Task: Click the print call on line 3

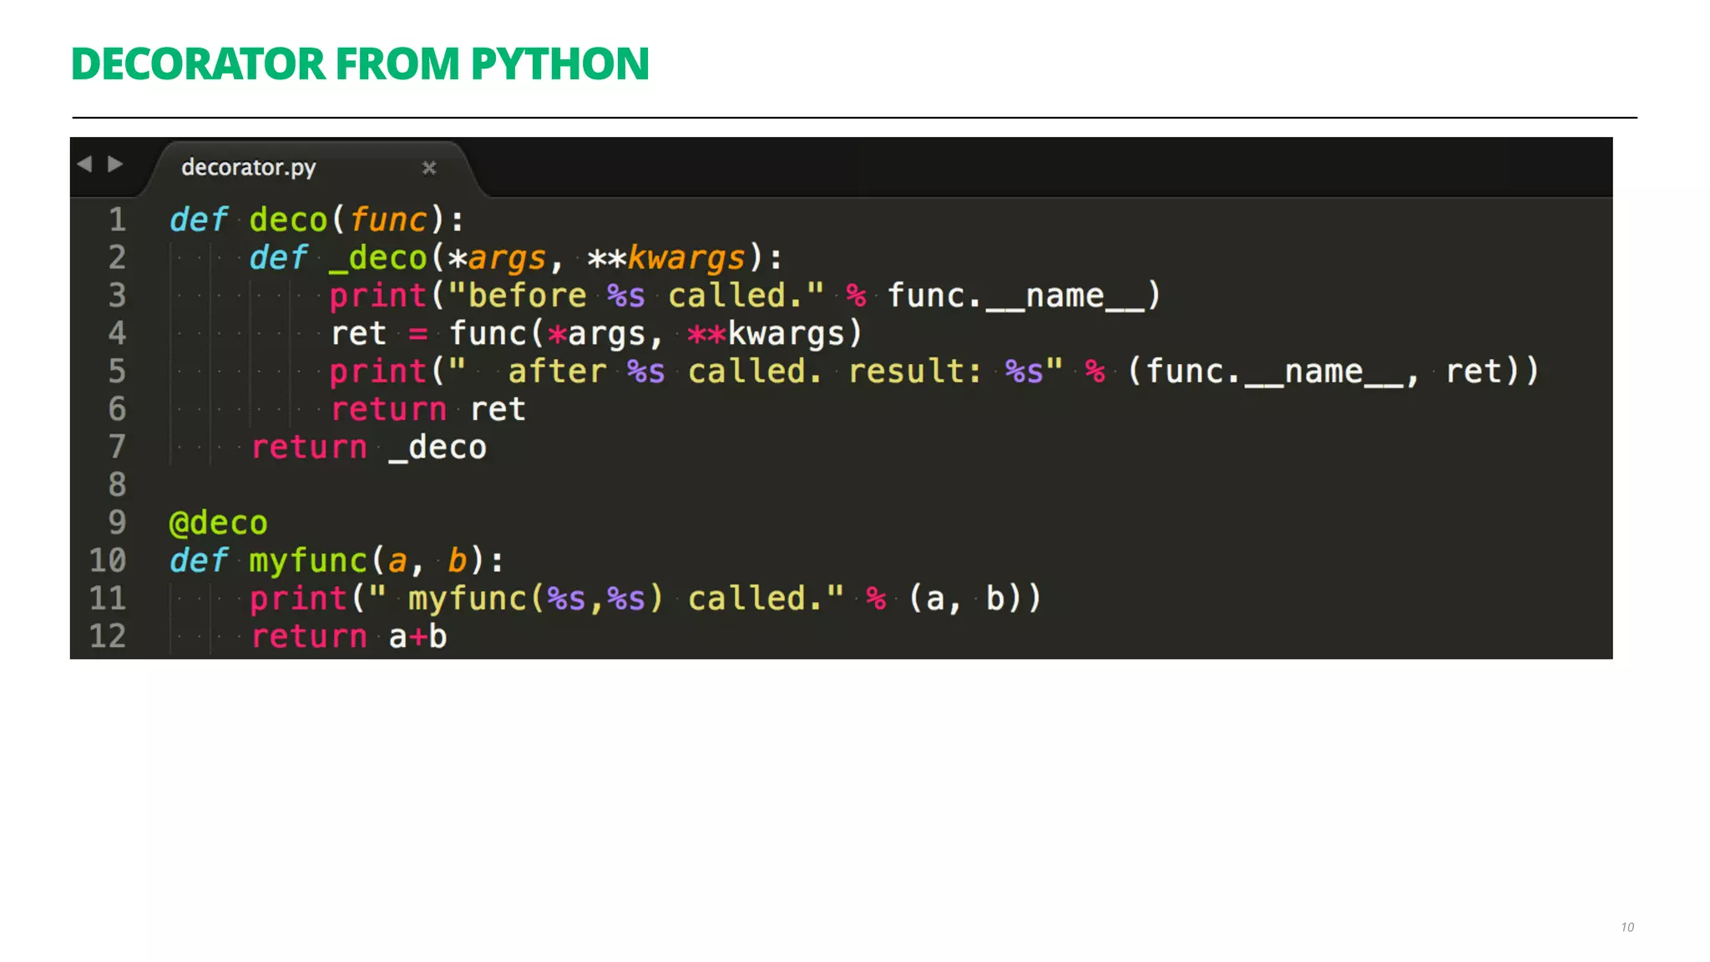Action: [x=377, y=296]
